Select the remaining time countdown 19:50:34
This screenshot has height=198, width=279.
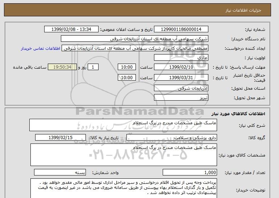click(62, 67)
